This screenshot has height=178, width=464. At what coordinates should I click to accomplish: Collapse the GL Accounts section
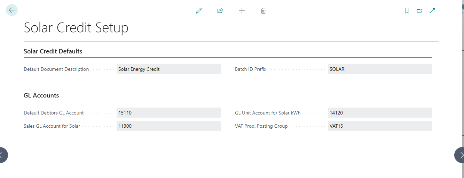[x=41, y=95]
